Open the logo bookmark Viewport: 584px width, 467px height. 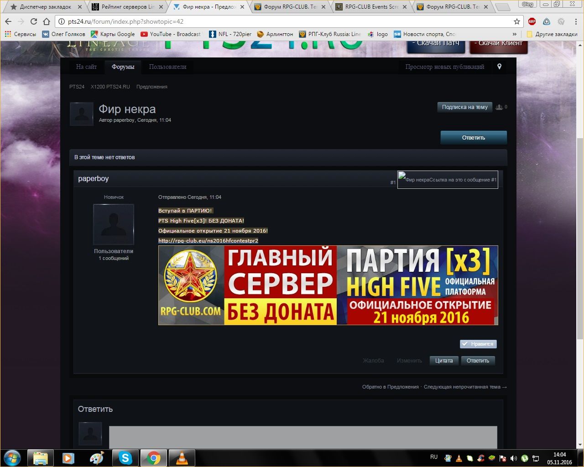[378, 34]
